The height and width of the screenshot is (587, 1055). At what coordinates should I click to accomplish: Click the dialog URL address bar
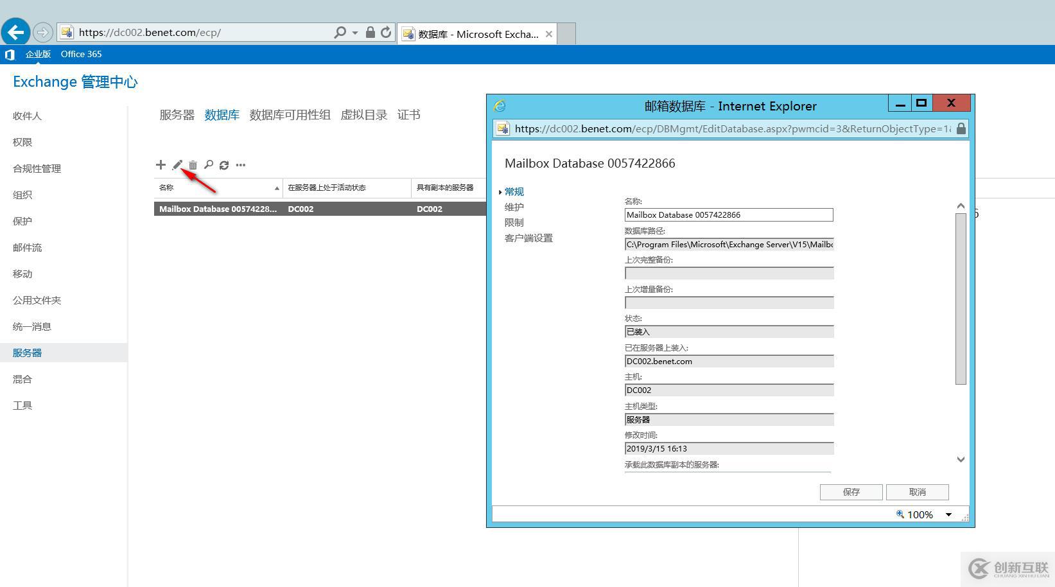click(732, 128)
